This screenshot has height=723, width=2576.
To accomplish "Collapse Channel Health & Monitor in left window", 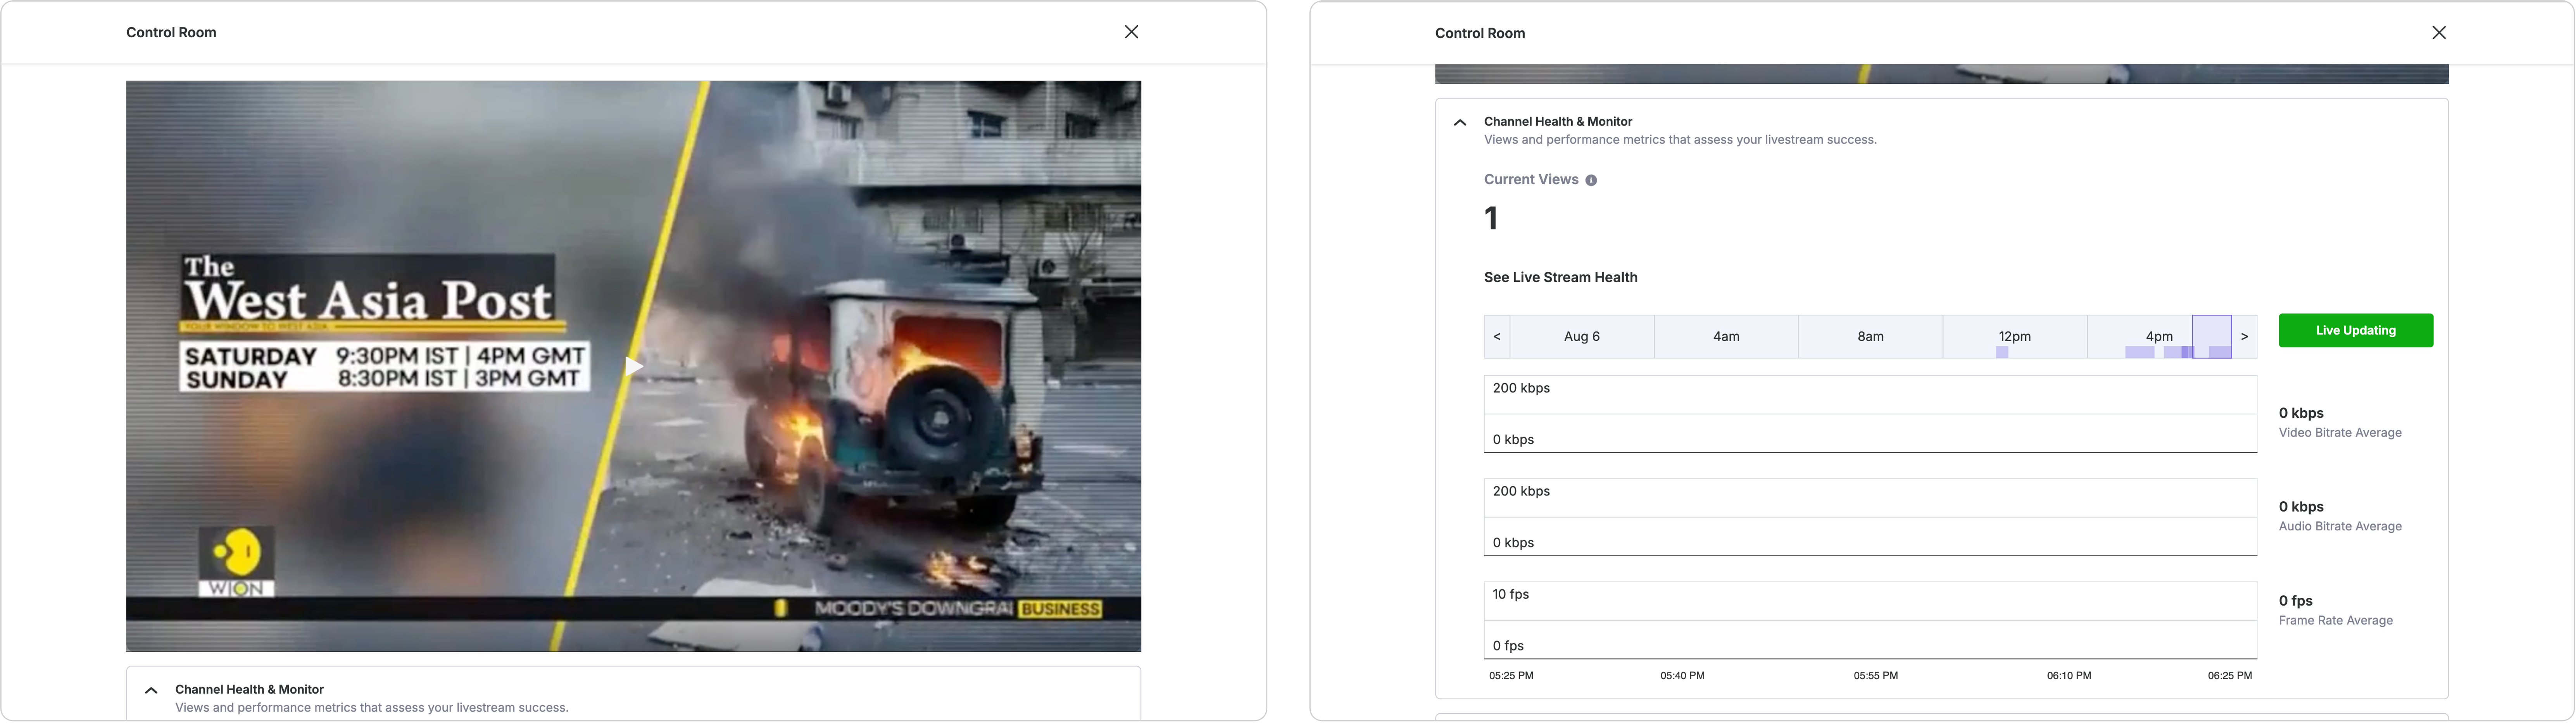I will pos(151,690).
